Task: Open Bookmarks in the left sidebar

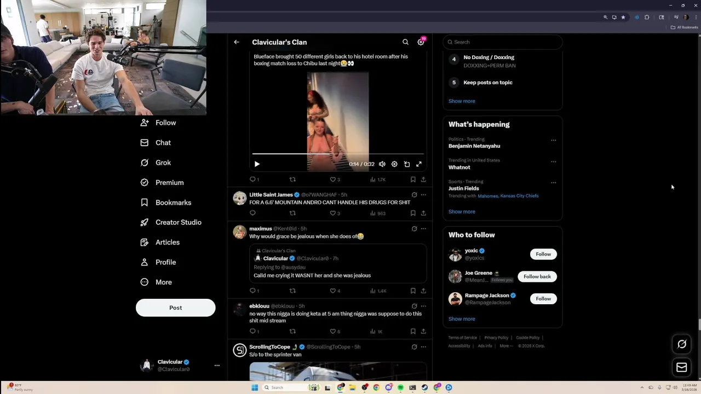Action: 166,202
